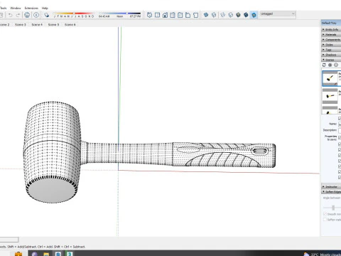Click the weather widget on the taskbar
Screen dimensions: 341x256
[322, 254]
